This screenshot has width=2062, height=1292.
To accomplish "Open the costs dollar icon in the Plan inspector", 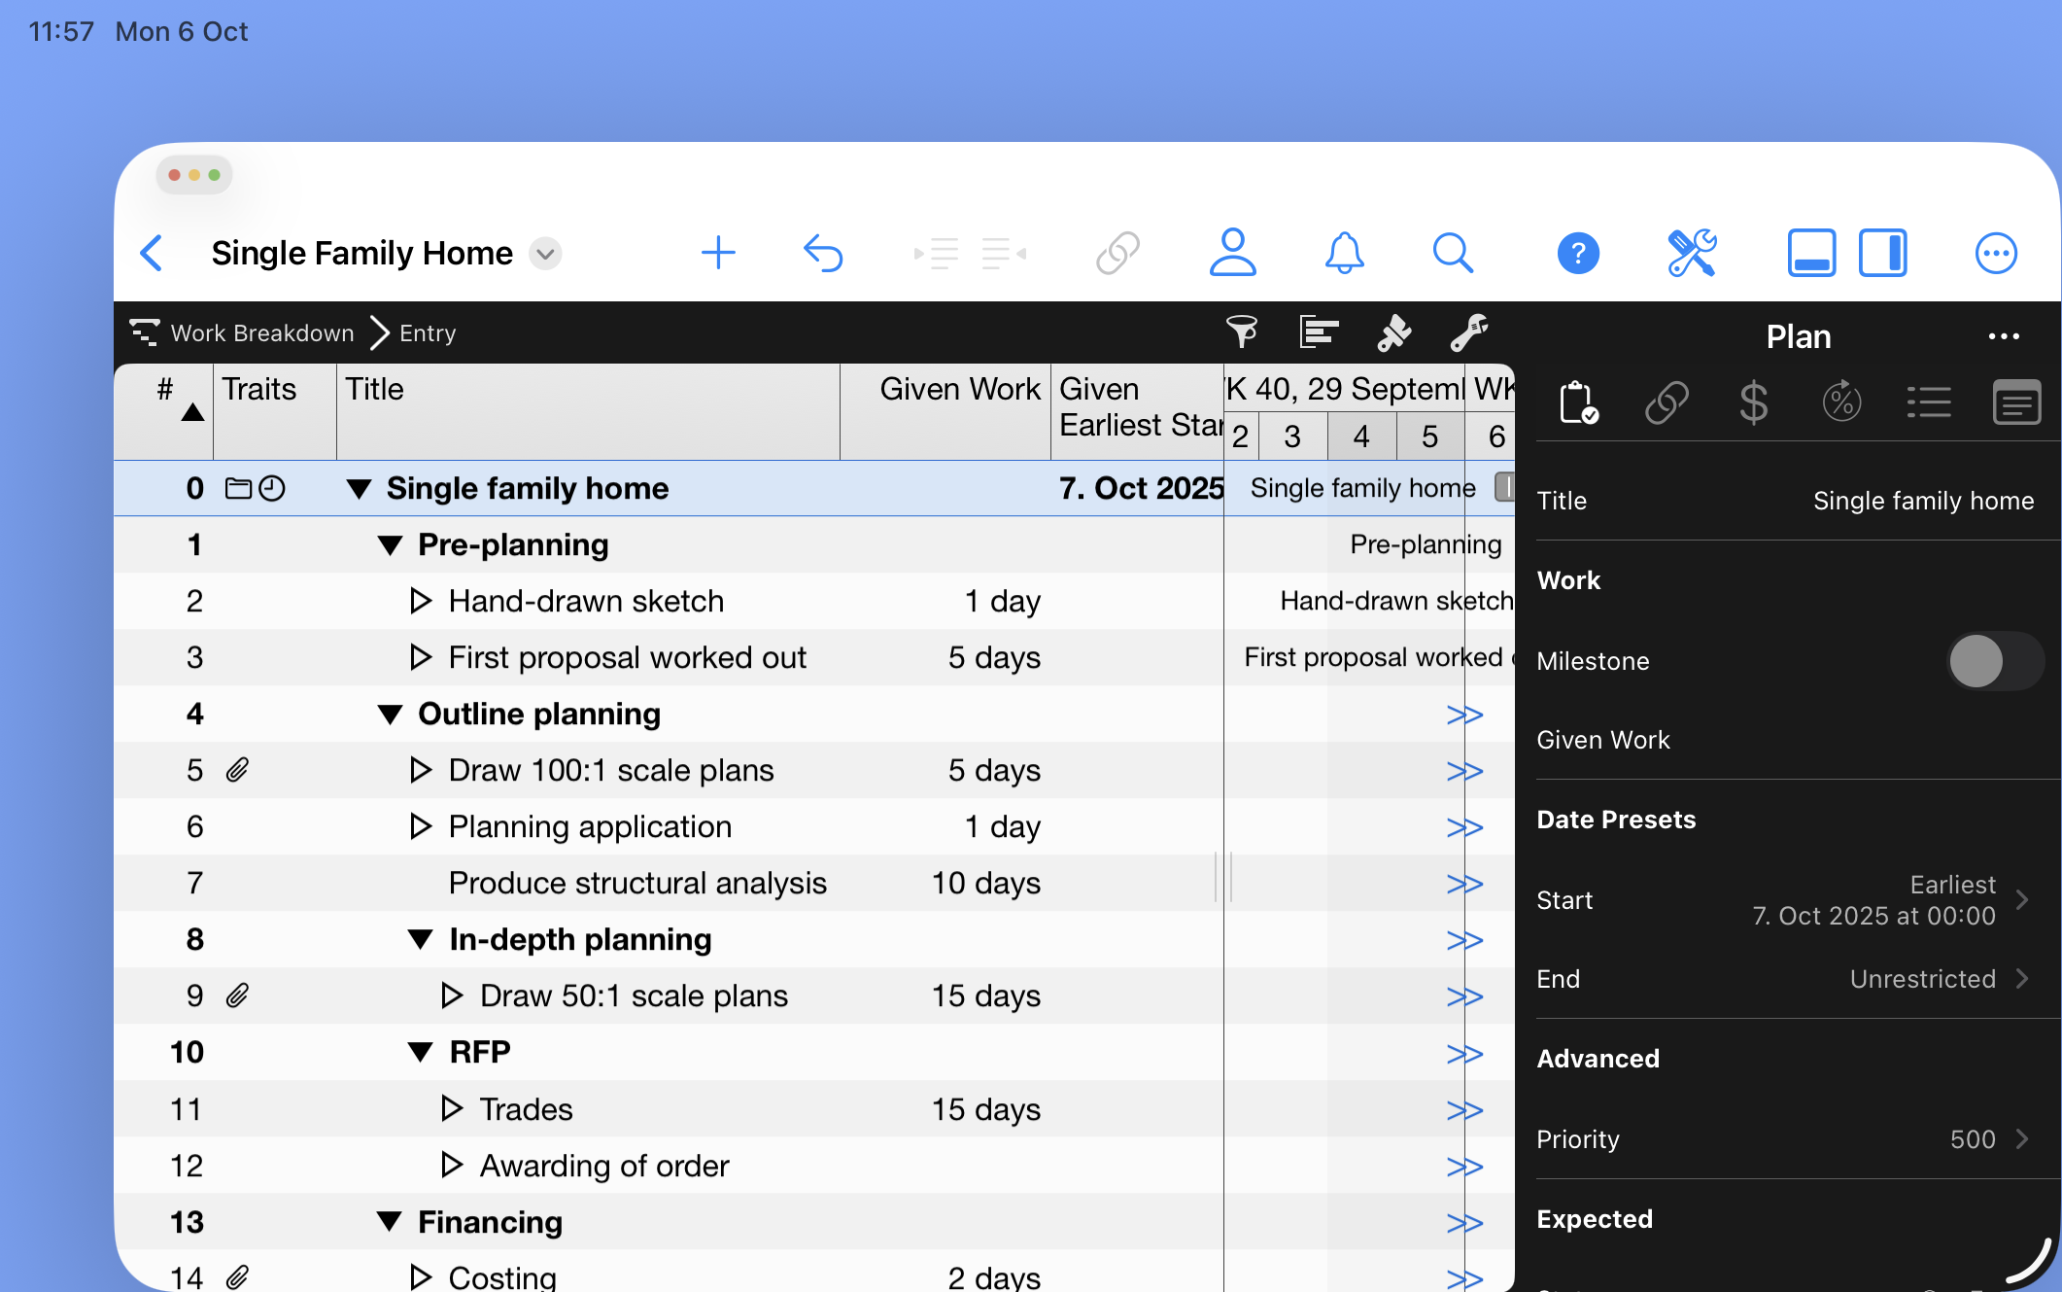I will point(1754,402).
